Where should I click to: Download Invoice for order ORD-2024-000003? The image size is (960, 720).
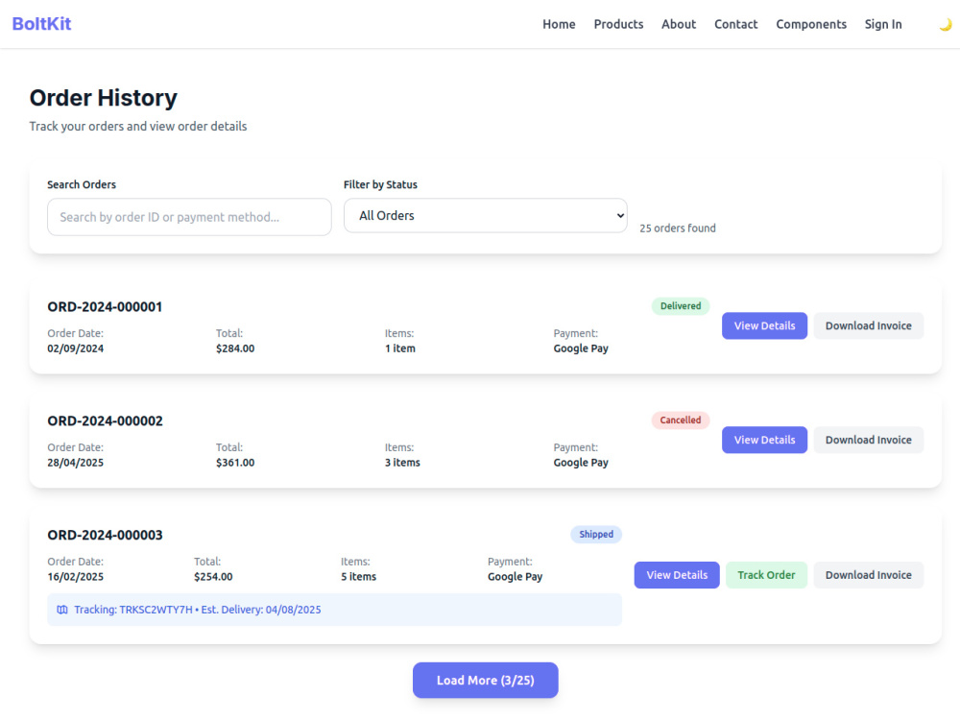click(x=868, y=575)
